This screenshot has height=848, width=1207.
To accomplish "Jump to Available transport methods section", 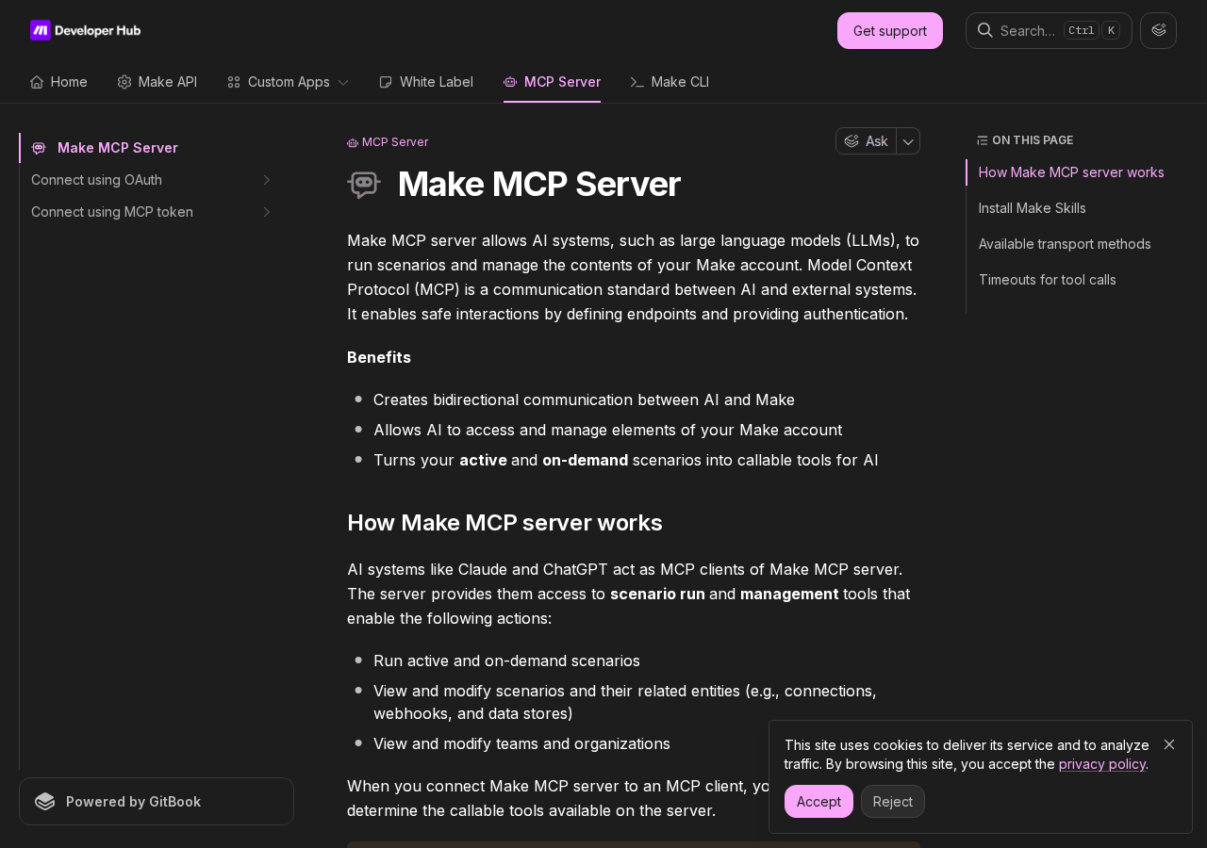I will 1065,244.
